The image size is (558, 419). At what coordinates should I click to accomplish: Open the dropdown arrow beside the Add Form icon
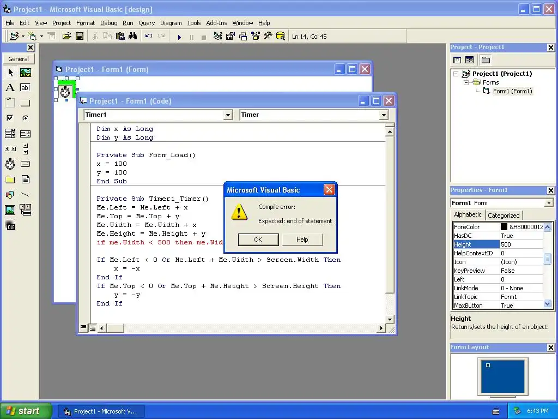(41, 37)
